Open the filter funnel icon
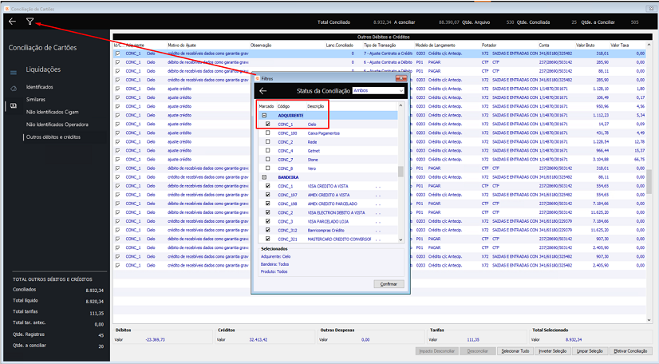This screenshot has height=364, width=659. [x=30, y=22]
